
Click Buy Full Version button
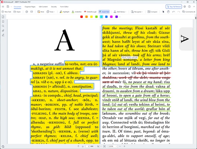[174, 7]
